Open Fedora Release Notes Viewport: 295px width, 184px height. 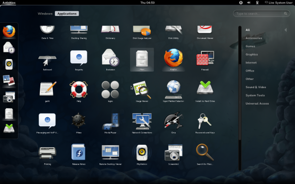[79, 154]
